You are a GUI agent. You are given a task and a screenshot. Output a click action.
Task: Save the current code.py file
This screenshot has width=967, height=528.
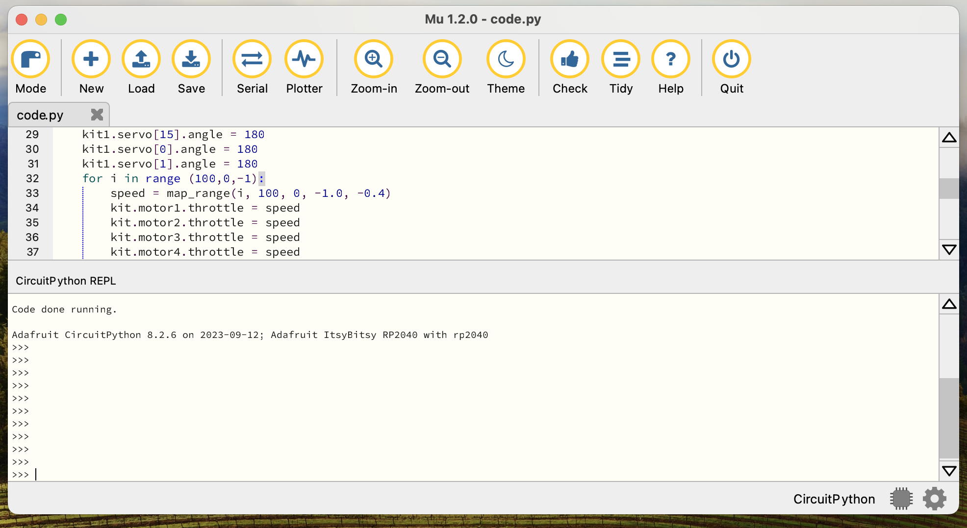(x=191, y=60)
